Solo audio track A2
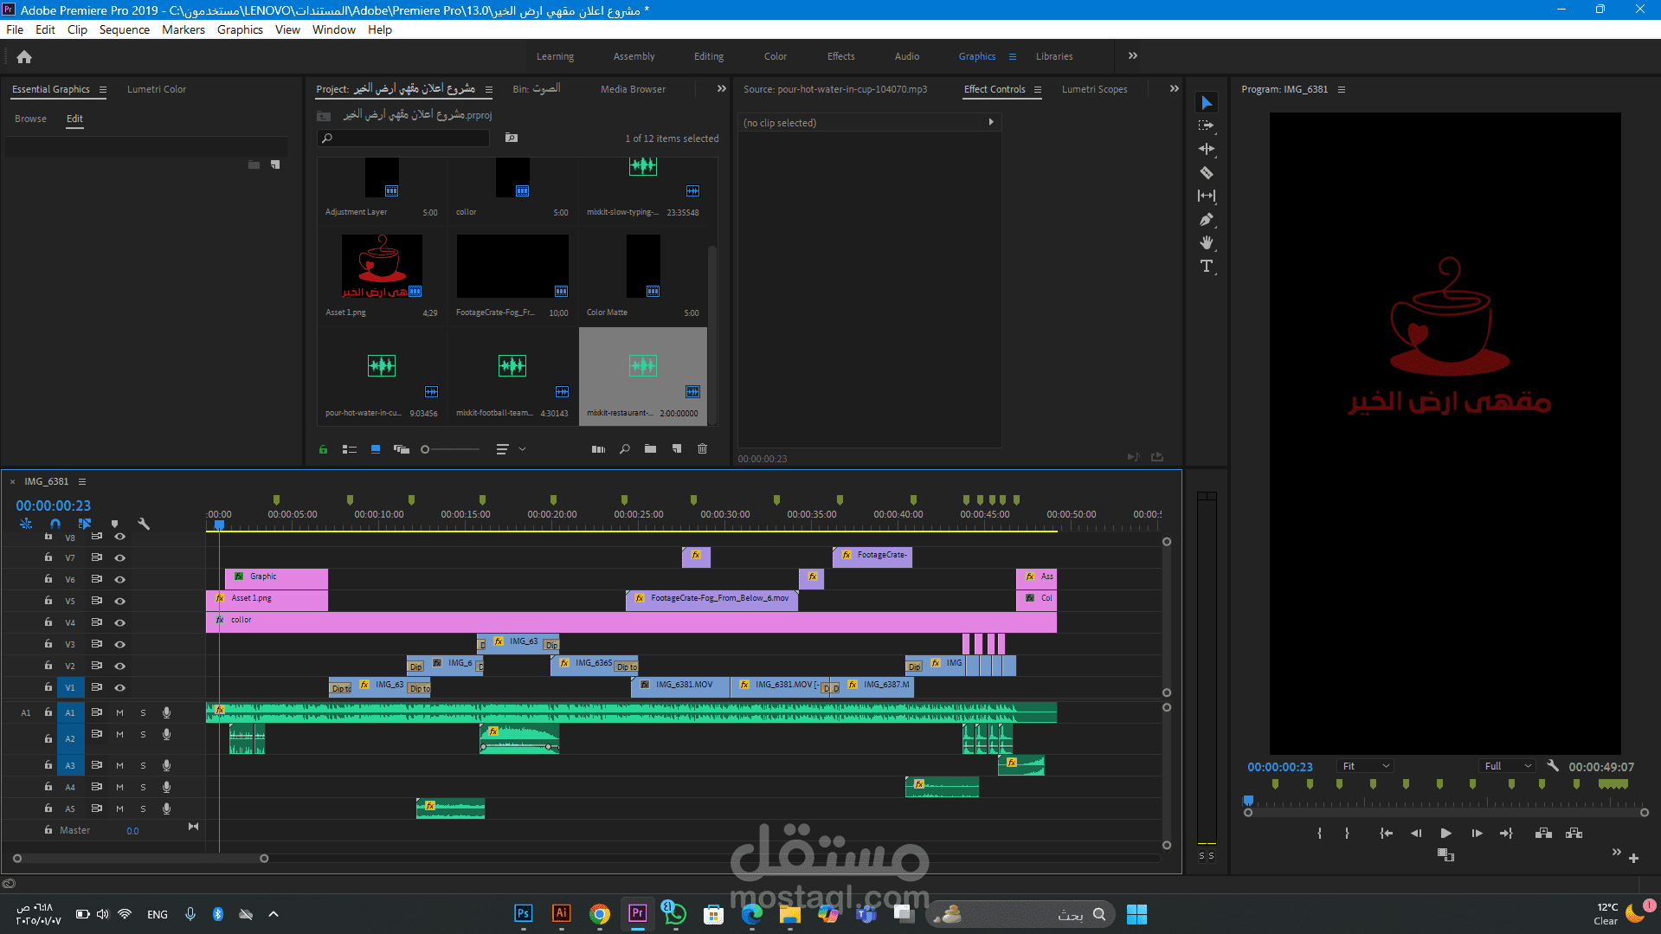This screenshot has height=934, width=1661. (143, 735)
